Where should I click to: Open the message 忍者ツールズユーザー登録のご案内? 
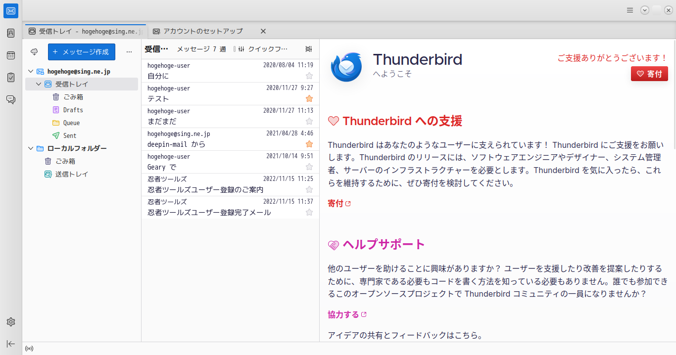coord(230,184)
